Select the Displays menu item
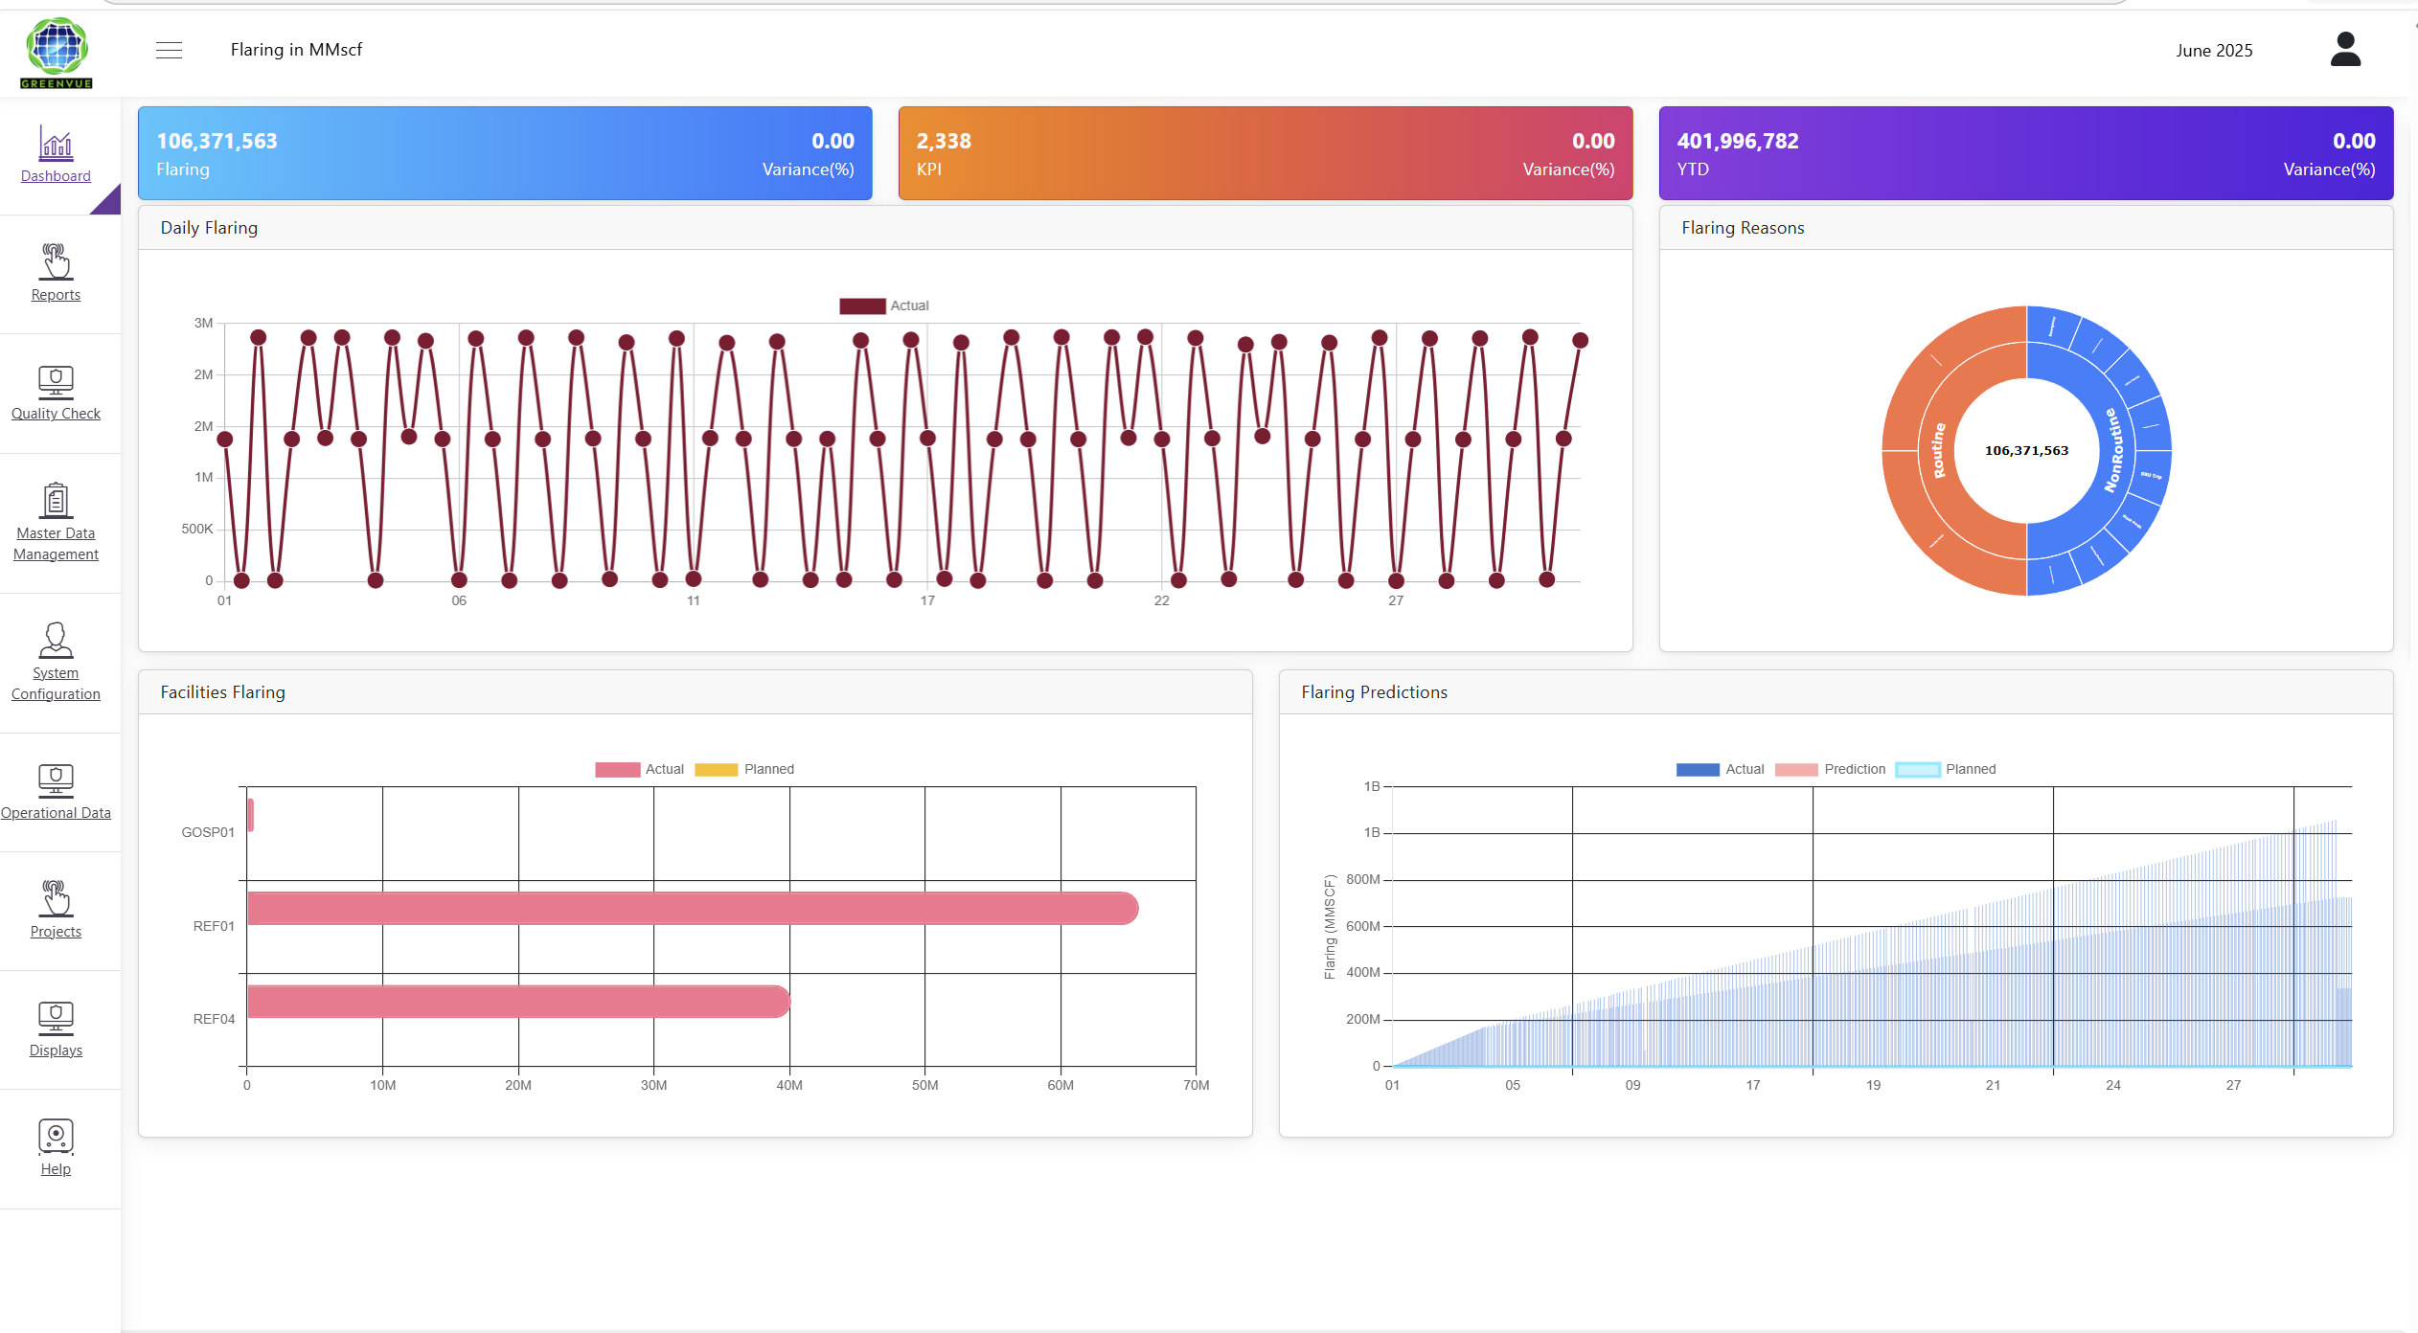This screenshot has width=2418, height=1333. point(56,1029)
